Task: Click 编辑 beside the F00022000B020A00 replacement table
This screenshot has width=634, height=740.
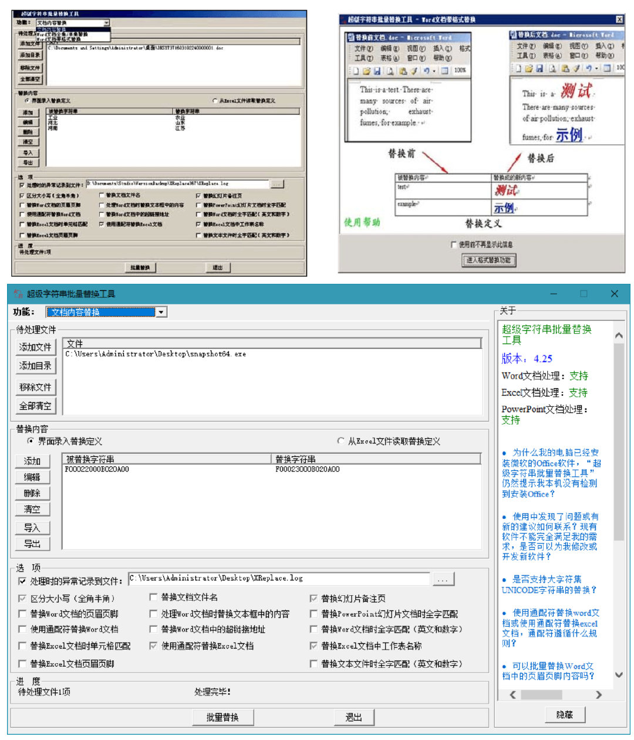Action: (32, 477)
